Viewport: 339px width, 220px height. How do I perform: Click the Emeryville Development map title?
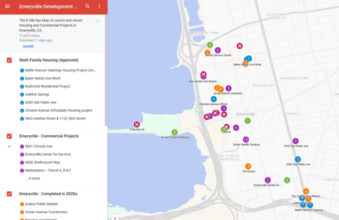48,7
